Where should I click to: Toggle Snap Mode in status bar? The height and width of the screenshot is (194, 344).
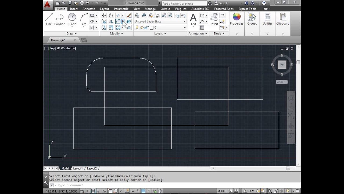click(x=87, y=191)
